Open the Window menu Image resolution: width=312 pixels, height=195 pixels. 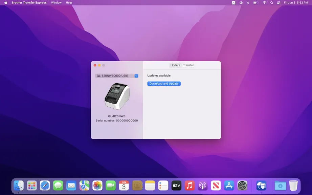(56, 3)
